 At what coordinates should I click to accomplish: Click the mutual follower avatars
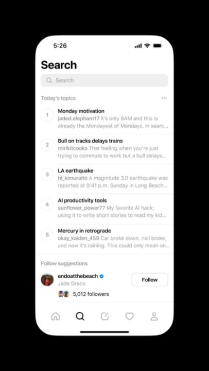tap(64, 294)
